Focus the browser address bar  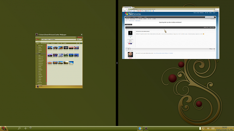(171, 9)
